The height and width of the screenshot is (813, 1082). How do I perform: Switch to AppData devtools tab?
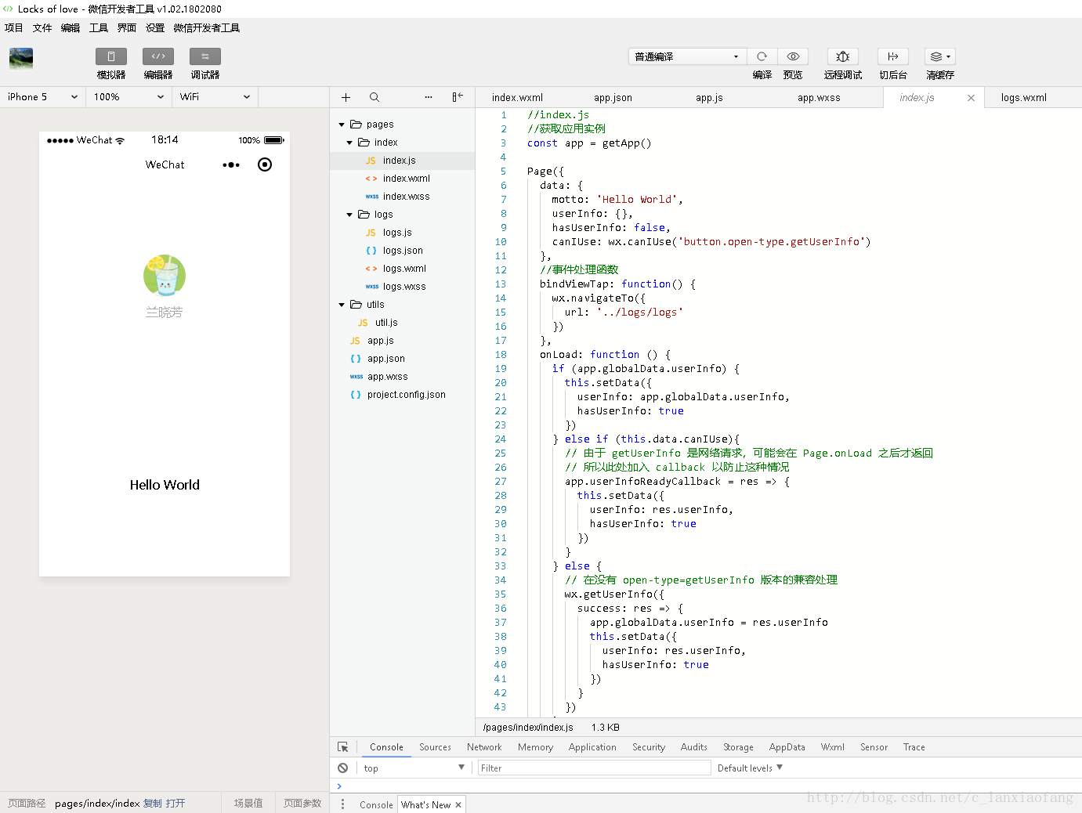(787, 747)
